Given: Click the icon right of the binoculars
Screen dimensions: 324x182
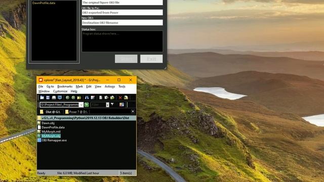Looking at the screenshot, I should click(93, 98).
